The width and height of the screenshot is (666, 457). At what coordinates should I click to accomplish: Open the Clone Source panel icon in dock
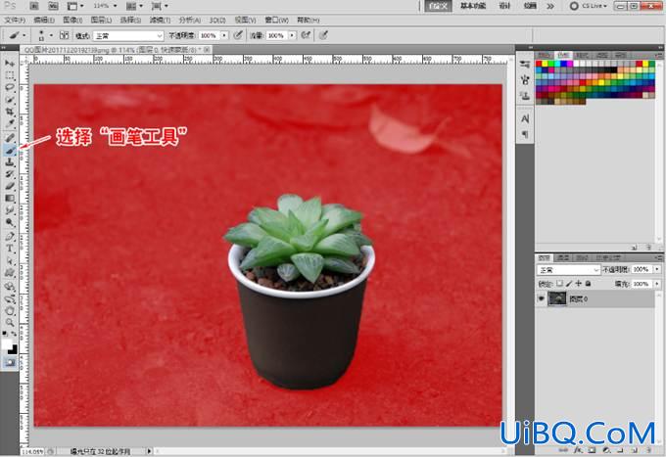[525, 96]
